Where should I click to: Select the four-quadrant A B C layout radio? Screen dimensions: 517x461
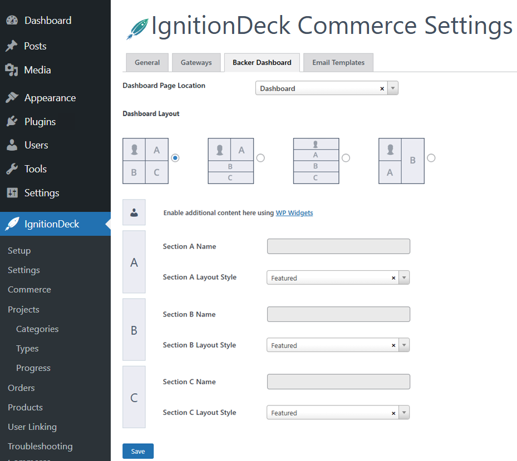pyautogui.click(x=175, y=158)
